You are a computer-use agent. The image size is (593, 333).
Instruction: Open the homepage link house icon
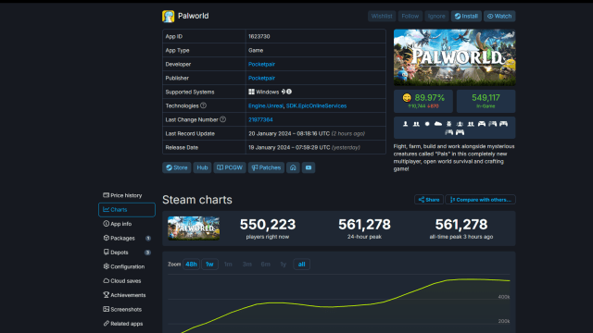(293, 167)
